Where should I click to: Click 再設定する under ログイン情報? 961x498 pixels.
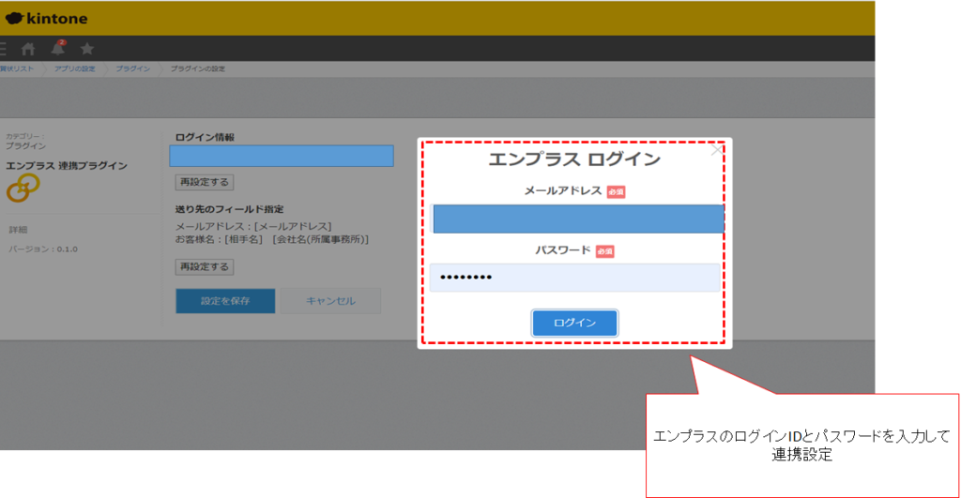point(205,182)
